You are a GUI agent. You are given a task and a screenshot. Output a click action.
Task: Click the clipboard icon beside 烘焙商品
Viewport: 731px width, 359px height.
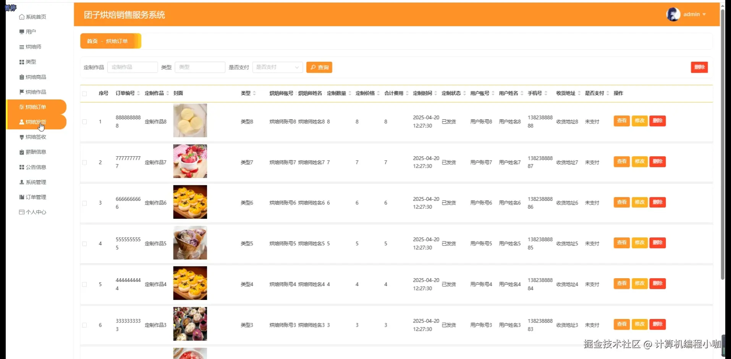(22, 77)
